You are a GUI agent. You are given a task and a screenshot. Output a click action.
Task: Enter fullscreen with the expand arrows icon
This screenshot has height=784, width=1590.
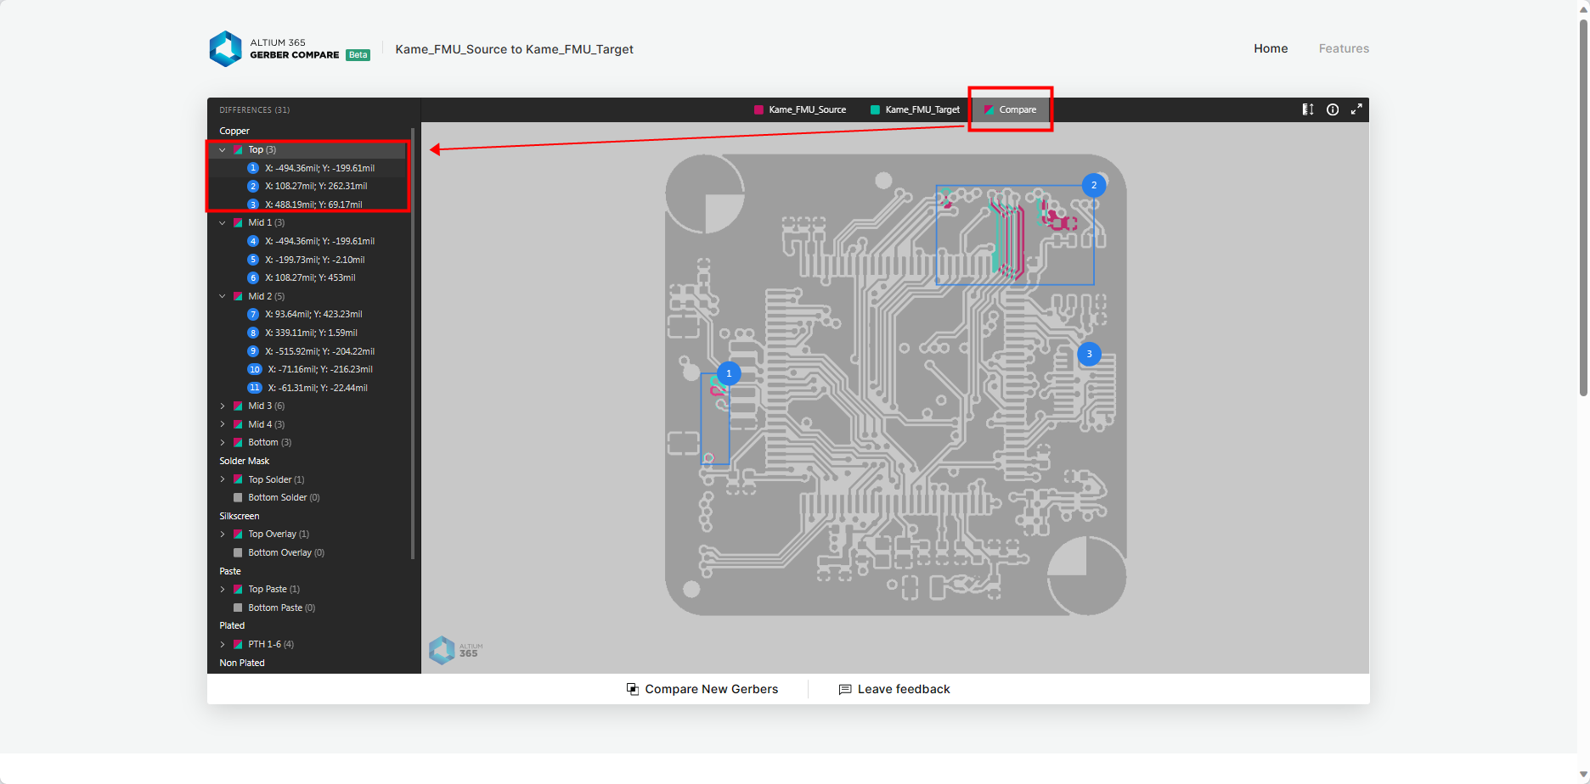tap(1356, 109)
